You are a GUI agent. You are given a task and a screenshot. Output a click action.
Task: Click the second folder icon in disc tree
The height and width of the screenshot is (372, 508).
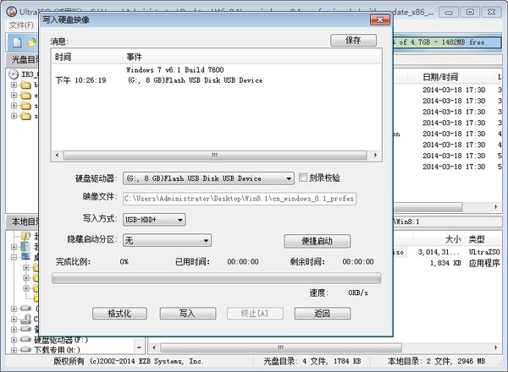click(x=25, y=96)
